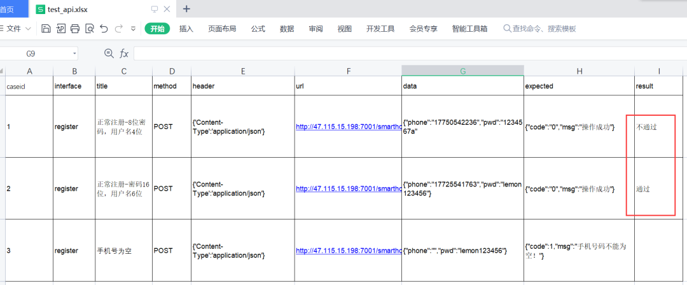Open the url link in row 1
Viewport: 687px width, 285px height.
coord(349,127)
